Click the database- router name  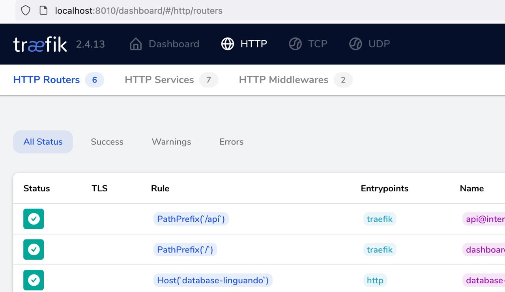point(484,281)
